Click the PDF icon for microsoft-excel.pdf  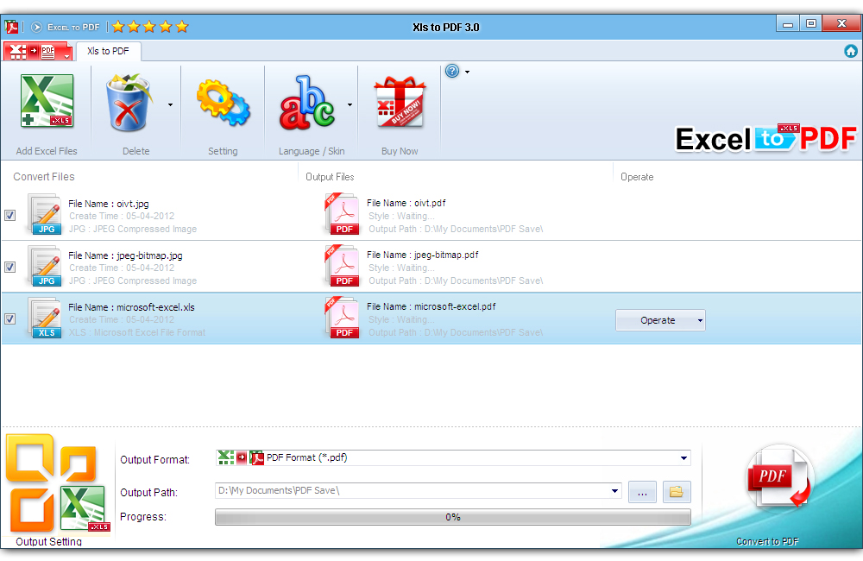click(x=343, y=318)
